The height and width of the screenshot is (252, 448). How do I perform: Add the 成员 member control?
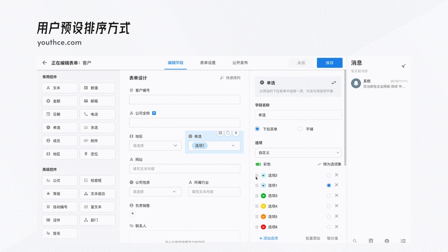point(59,141)
